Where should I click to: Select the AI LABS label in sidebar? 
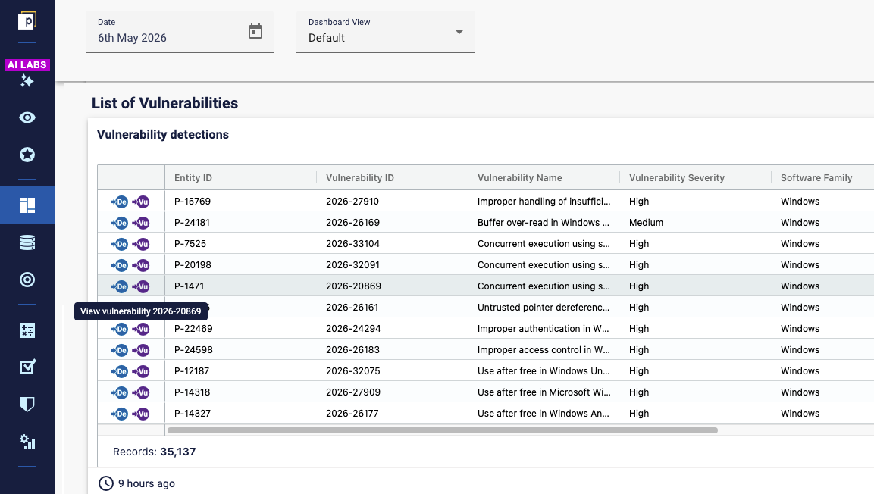(27, 64)
